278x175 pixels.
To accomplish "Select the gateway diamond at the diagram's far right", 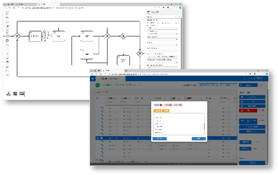I will pyautogui.click(x=139, y=53).
